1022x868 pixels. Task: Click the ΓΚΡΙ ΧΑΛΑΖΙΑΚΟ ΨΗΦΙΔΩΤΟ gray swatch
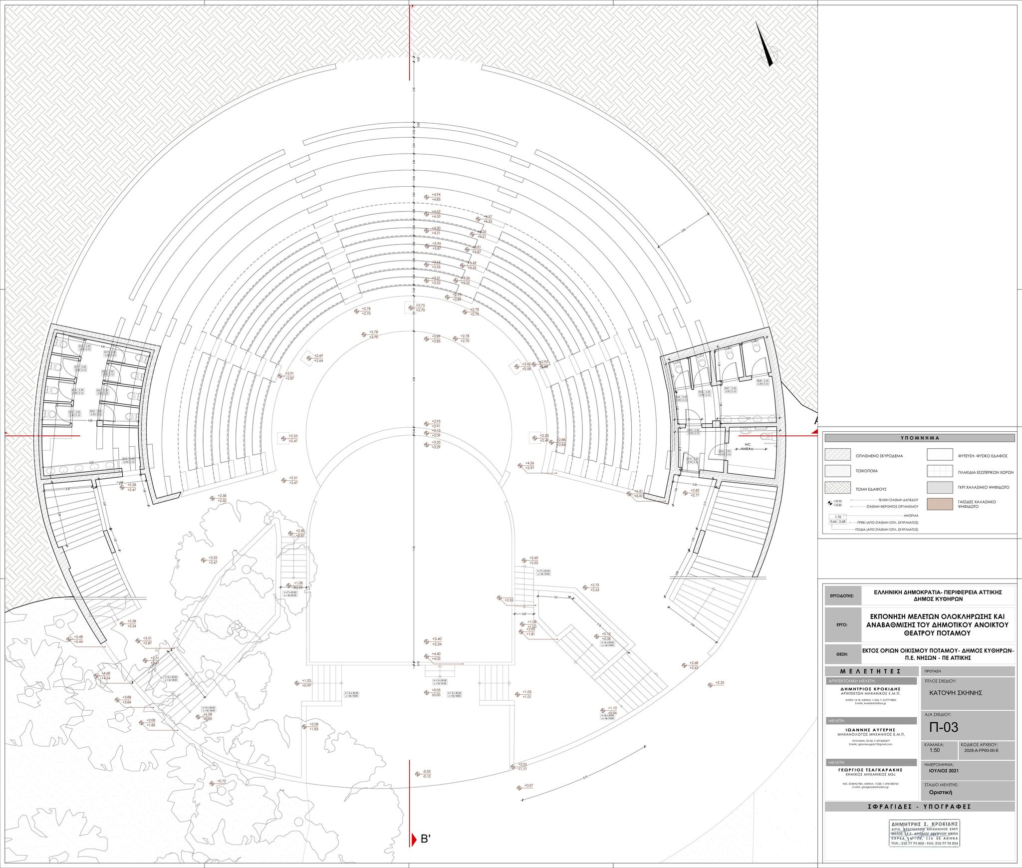[940, 488]
